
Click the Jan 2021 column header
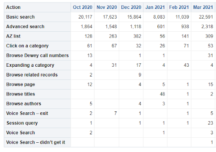tap(155, 7)
